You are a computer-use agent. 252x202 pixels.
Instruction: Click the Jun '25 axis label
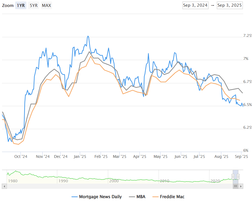point(181,156)
